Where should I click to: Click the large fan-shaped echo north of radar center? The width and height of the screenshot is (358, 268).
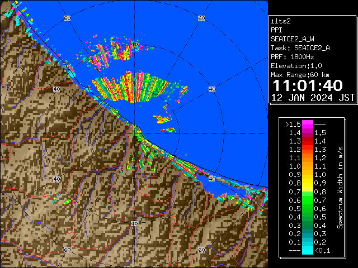click(131, 87)
